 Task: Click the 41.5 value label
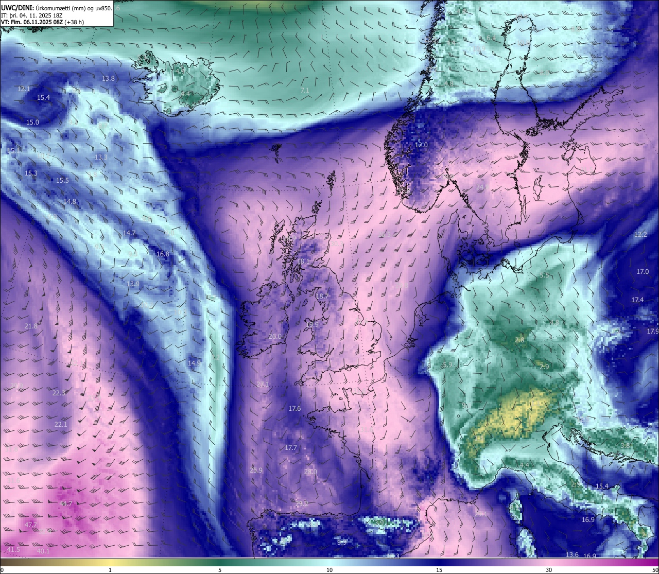coord(13,549)
